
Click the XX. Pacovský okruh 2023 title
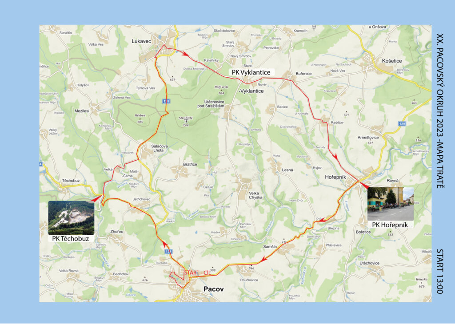tap(440, 111)
